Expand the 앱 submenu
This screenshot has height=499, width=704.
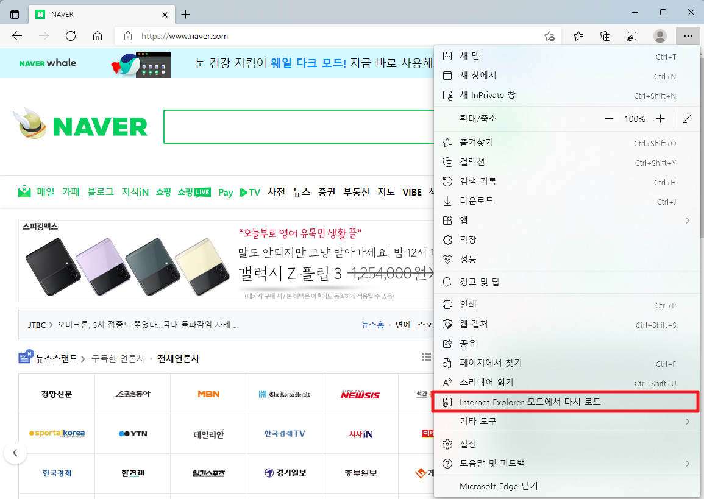coord(567,221)
